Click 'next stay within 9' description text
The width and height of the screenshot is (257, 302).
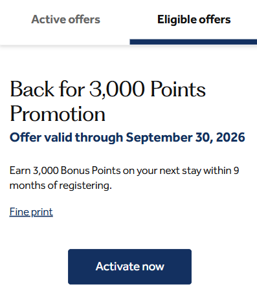199,171
